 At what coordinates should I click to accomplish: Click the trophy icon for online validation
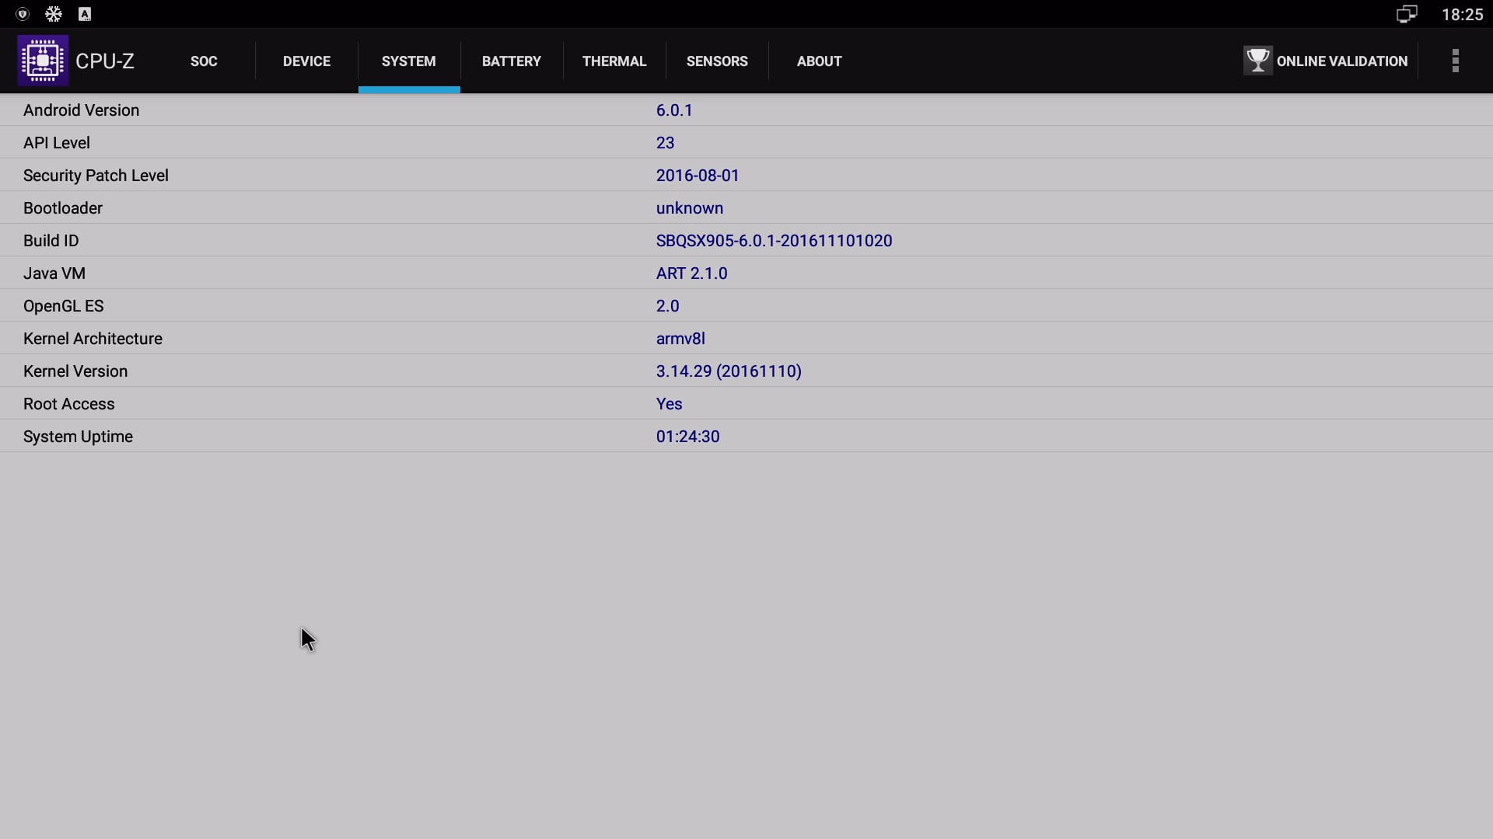point(1257,61)
